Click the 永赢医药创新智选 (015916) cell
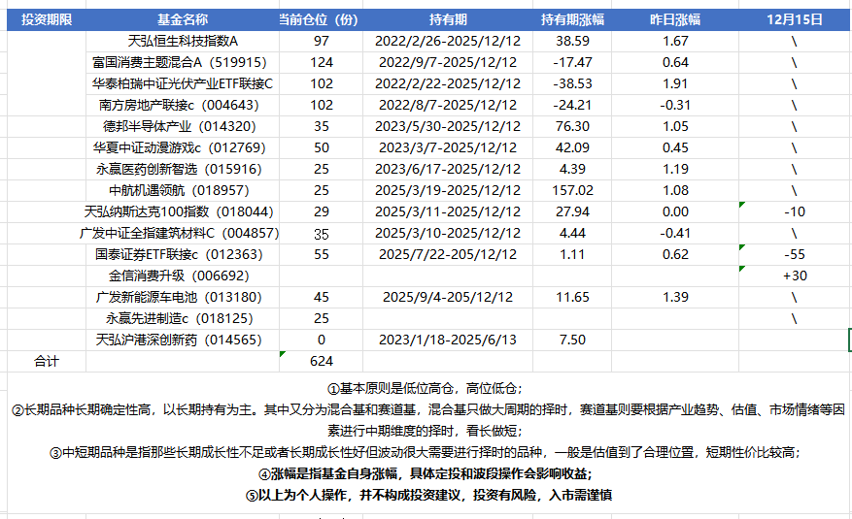Viewport: 852px width, 519px height. [x=183, y=169]
